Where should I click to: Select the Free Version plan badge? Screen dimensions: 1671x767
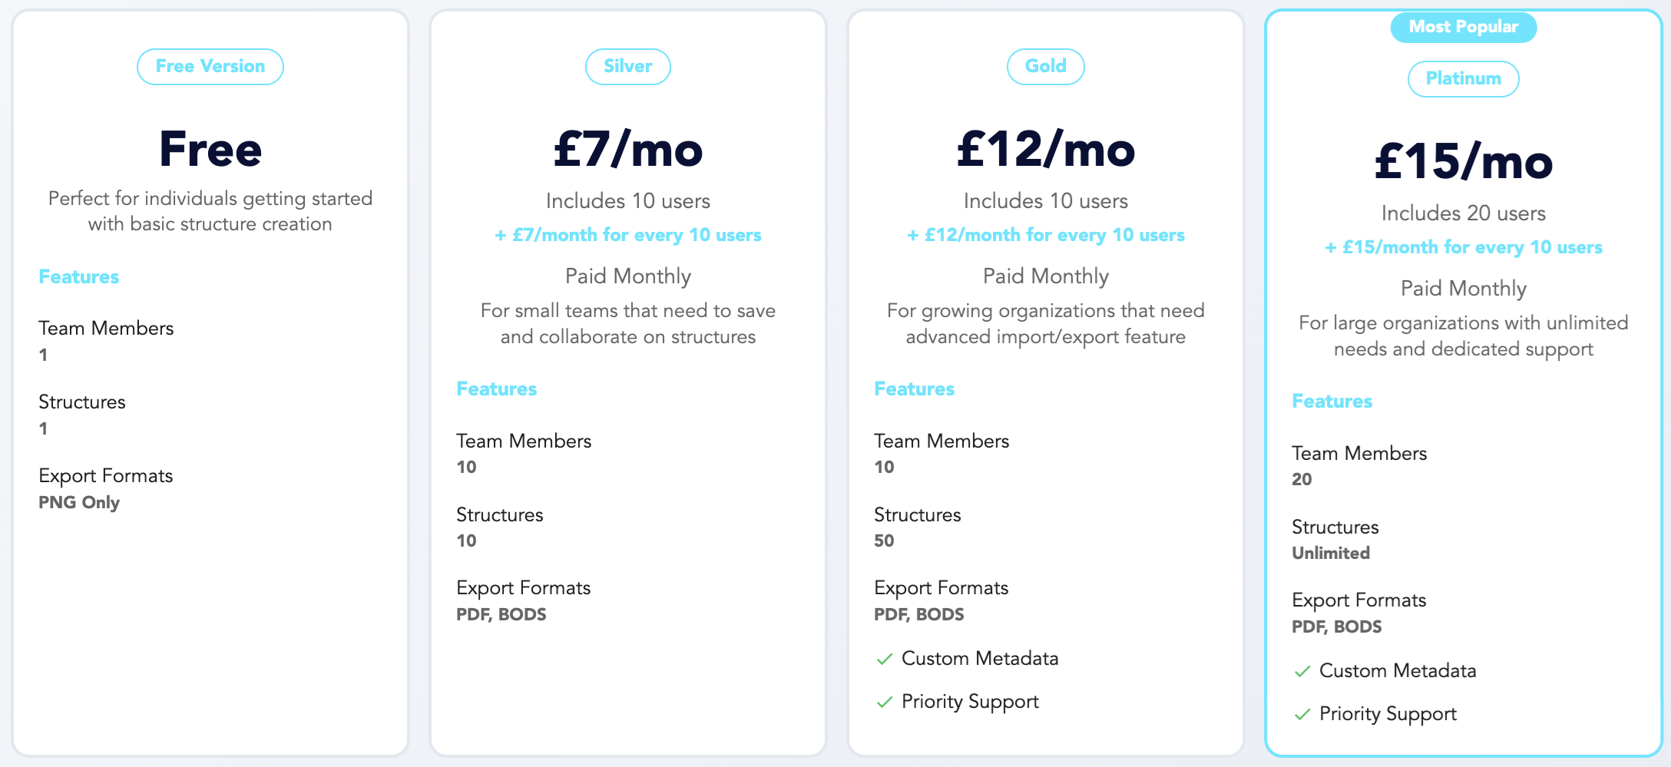(x=210, y=67)
